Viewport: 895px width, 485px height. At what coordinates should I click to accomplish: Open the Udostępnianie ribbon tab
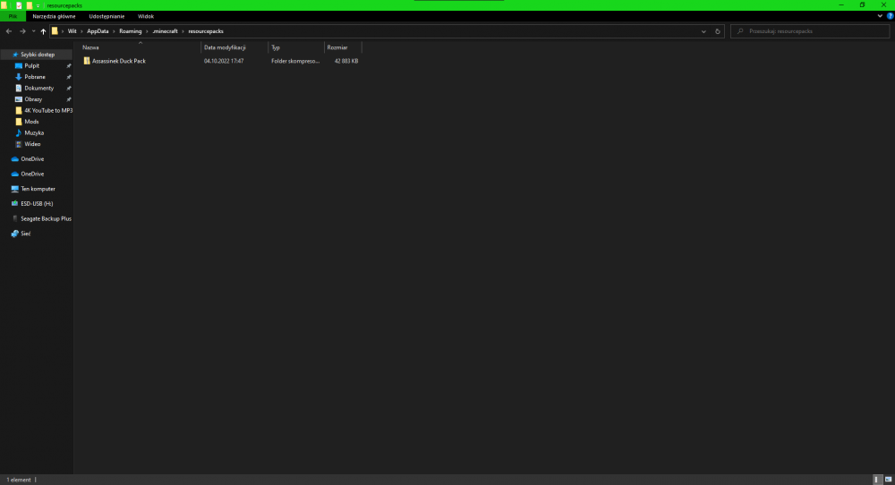coord(107,16)
